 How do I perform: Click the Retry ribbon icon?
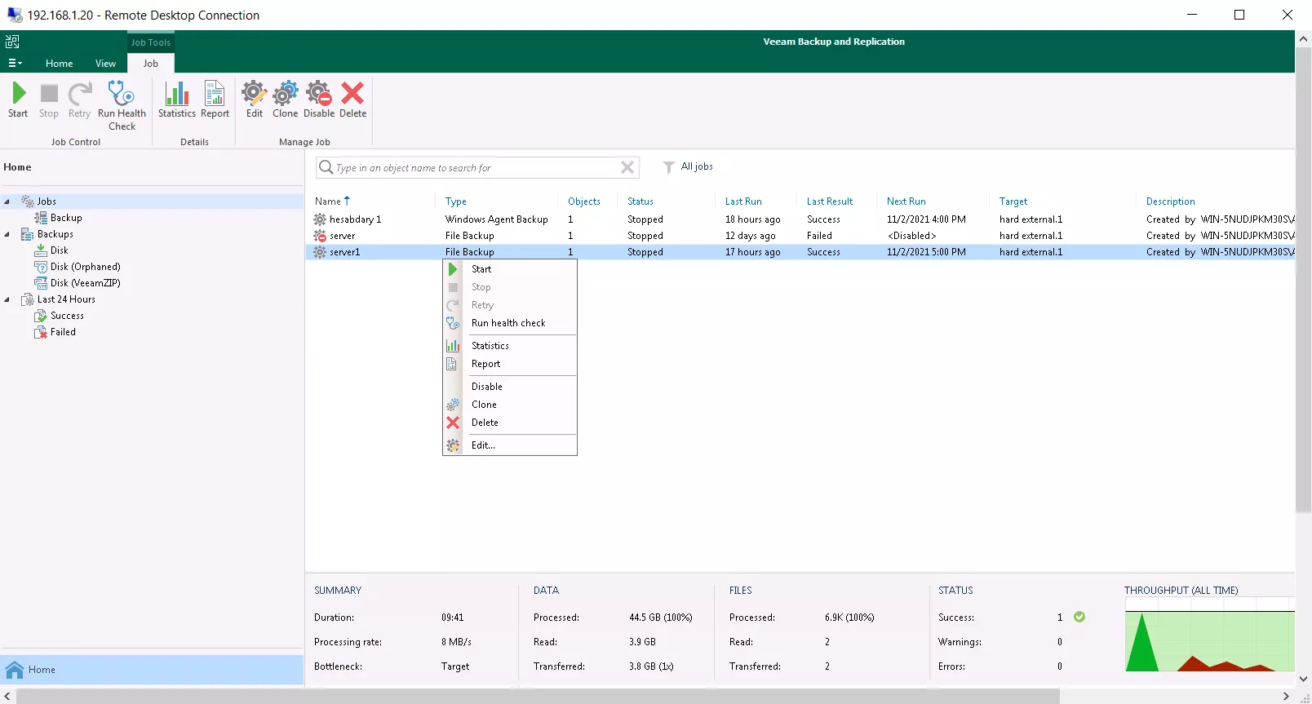79,100
